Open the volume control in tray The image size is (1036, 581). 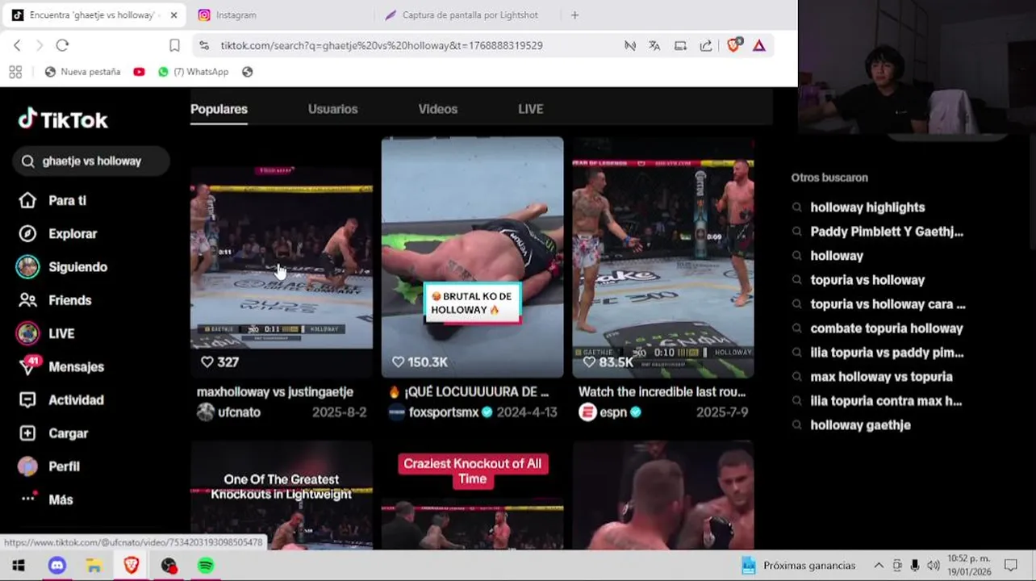934,566
